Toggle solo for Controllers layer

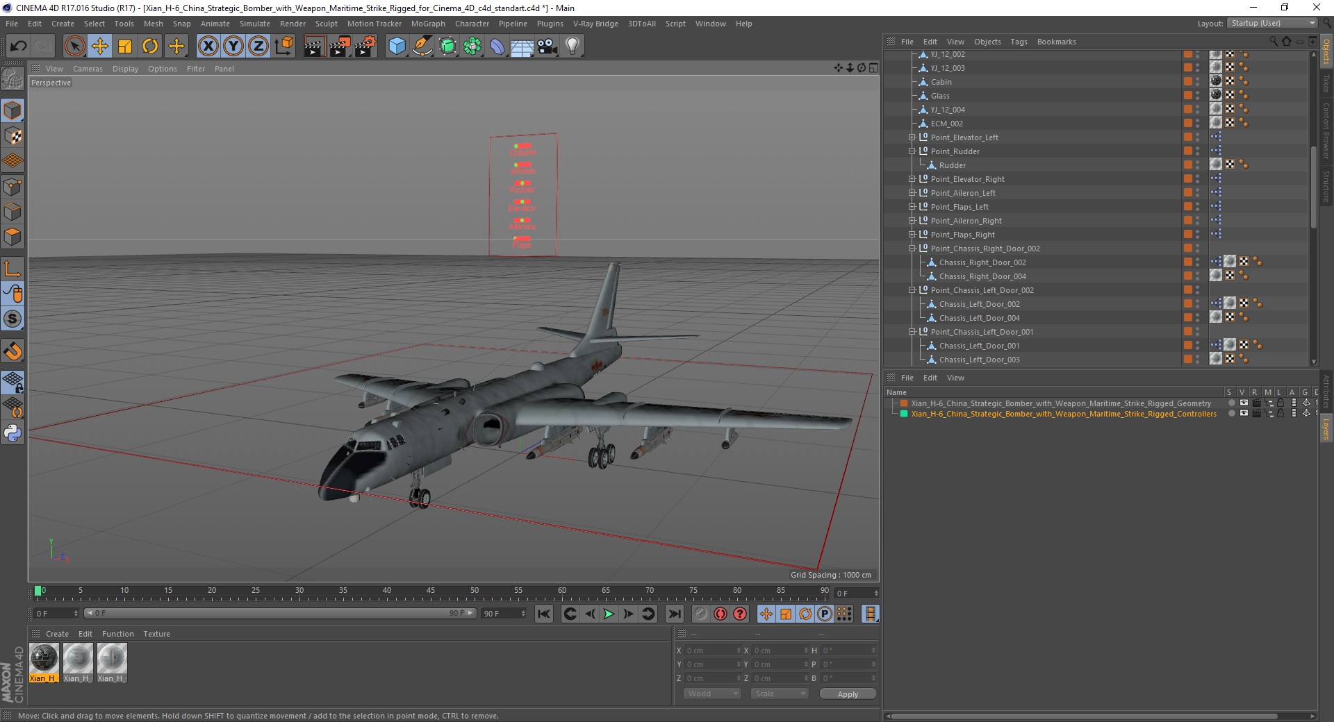click(x=1232, y=413)
